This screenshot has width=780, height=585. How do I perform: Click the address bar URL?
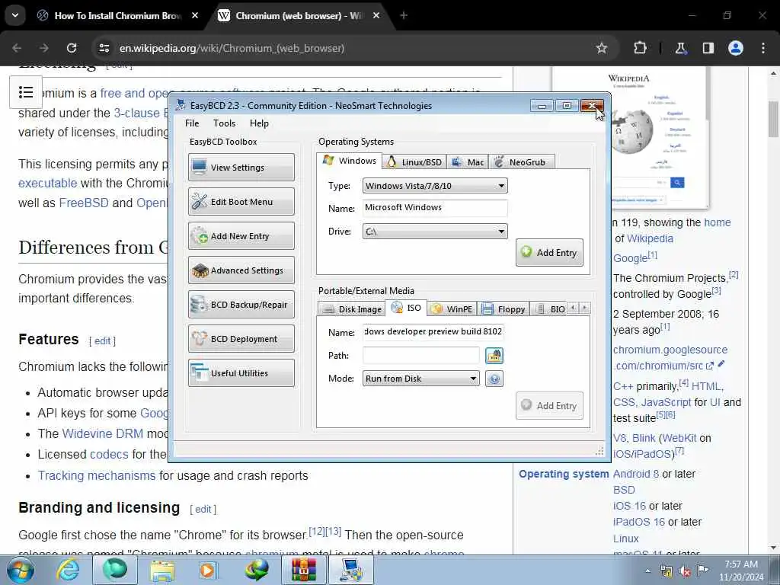tap(232, 48)
